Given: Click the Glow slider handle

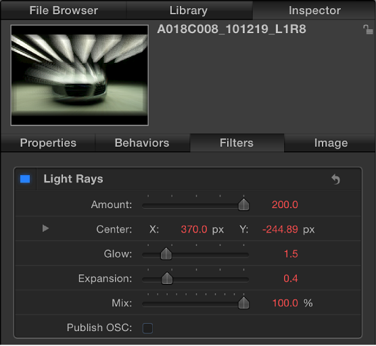Looking at the screenshot, I should pos(166,254).
